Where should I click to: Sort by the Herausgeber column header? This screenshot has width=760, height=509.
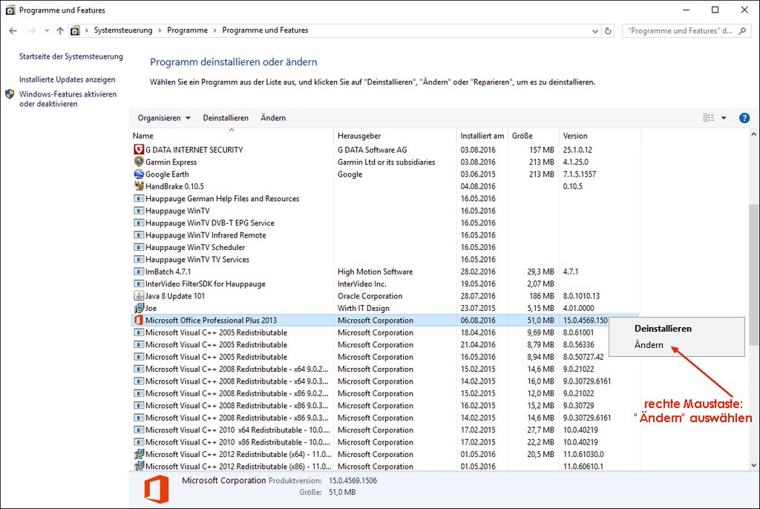tap(395, 136)
